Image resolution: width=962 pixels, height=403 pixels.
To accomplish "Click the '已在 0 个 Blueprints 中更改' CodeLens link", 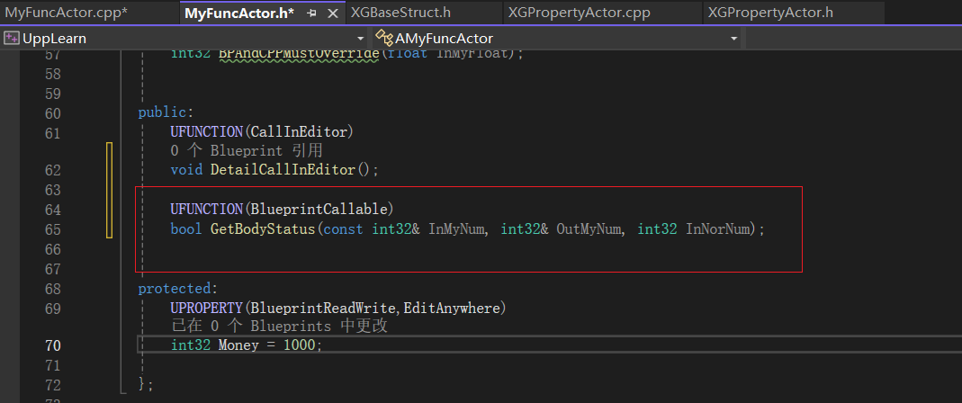I will (279, 326).
